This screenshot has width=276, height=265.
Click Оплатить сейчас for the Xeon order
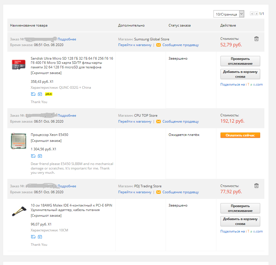point(240,135)
